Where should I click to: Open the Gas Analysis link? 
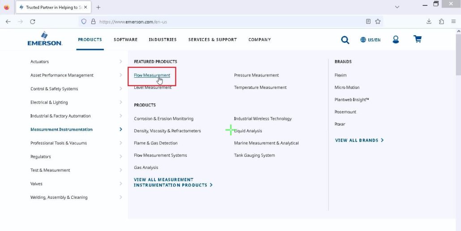(x=146, y=167)
